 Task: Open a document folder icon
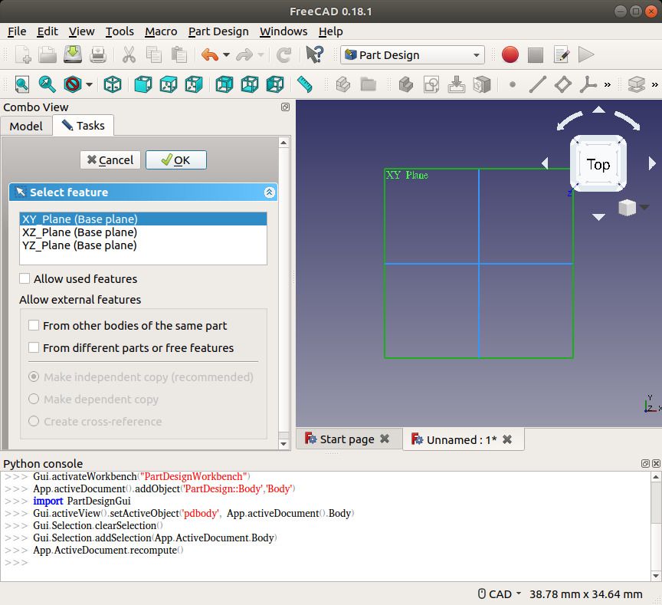pos(48,55)
